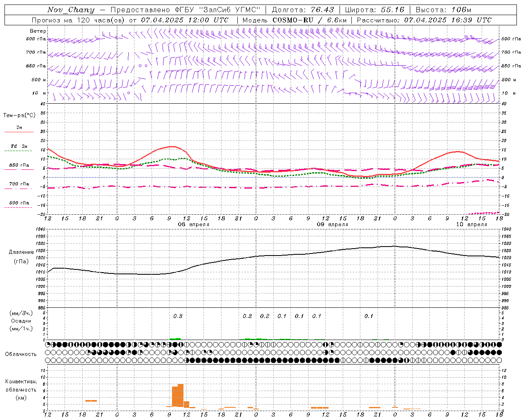
Task: Click the 500 гПа temperature legend entry
Action: point(19,203)
